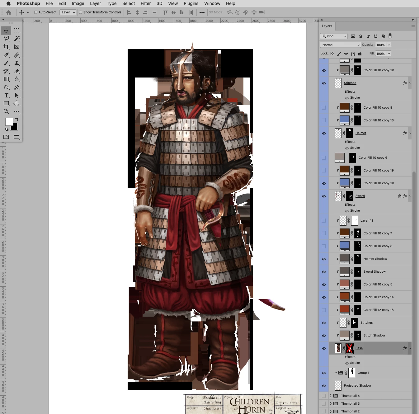
Task: Select the Gradient tool
Action: tap(6, 79)
